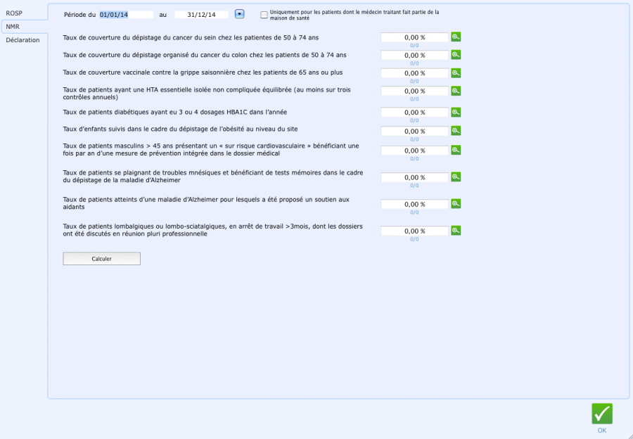
Task: Click the 0/0 count under HBA1C dosages rate
Action: click(x=414, y=120)
